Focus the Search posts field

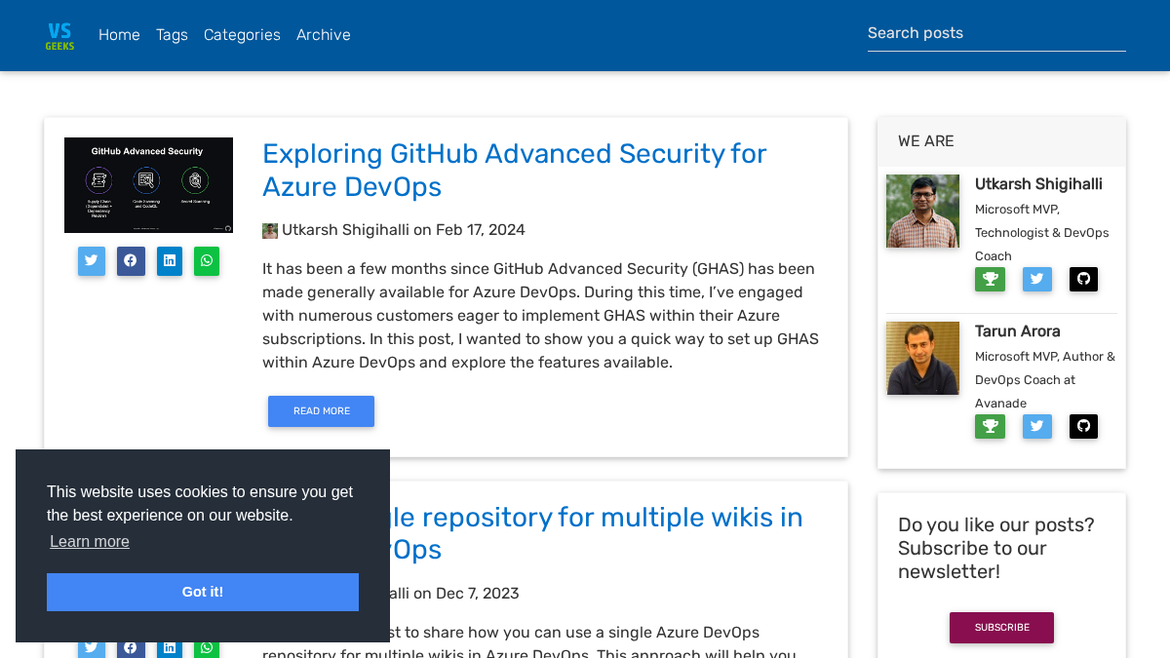(996, 33)
